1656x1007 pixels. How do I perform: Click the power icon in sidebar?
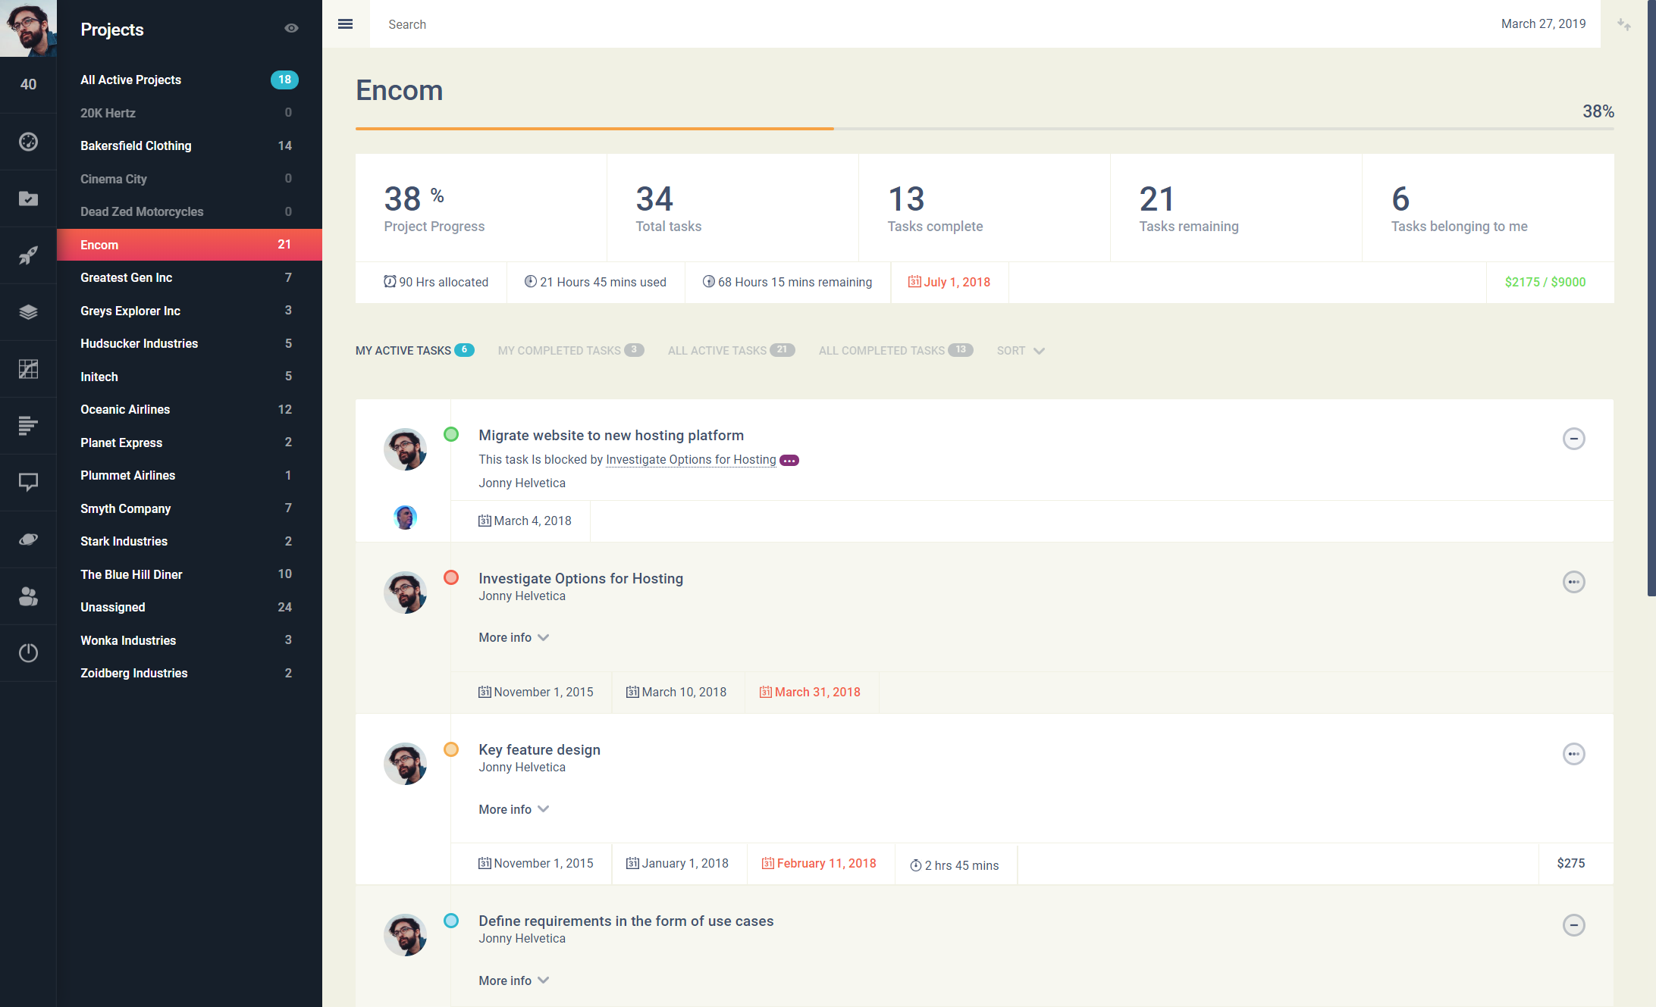(28, 652)
